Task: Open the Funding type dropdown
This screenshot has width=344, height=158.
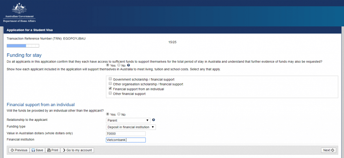Action: [131, 127]
